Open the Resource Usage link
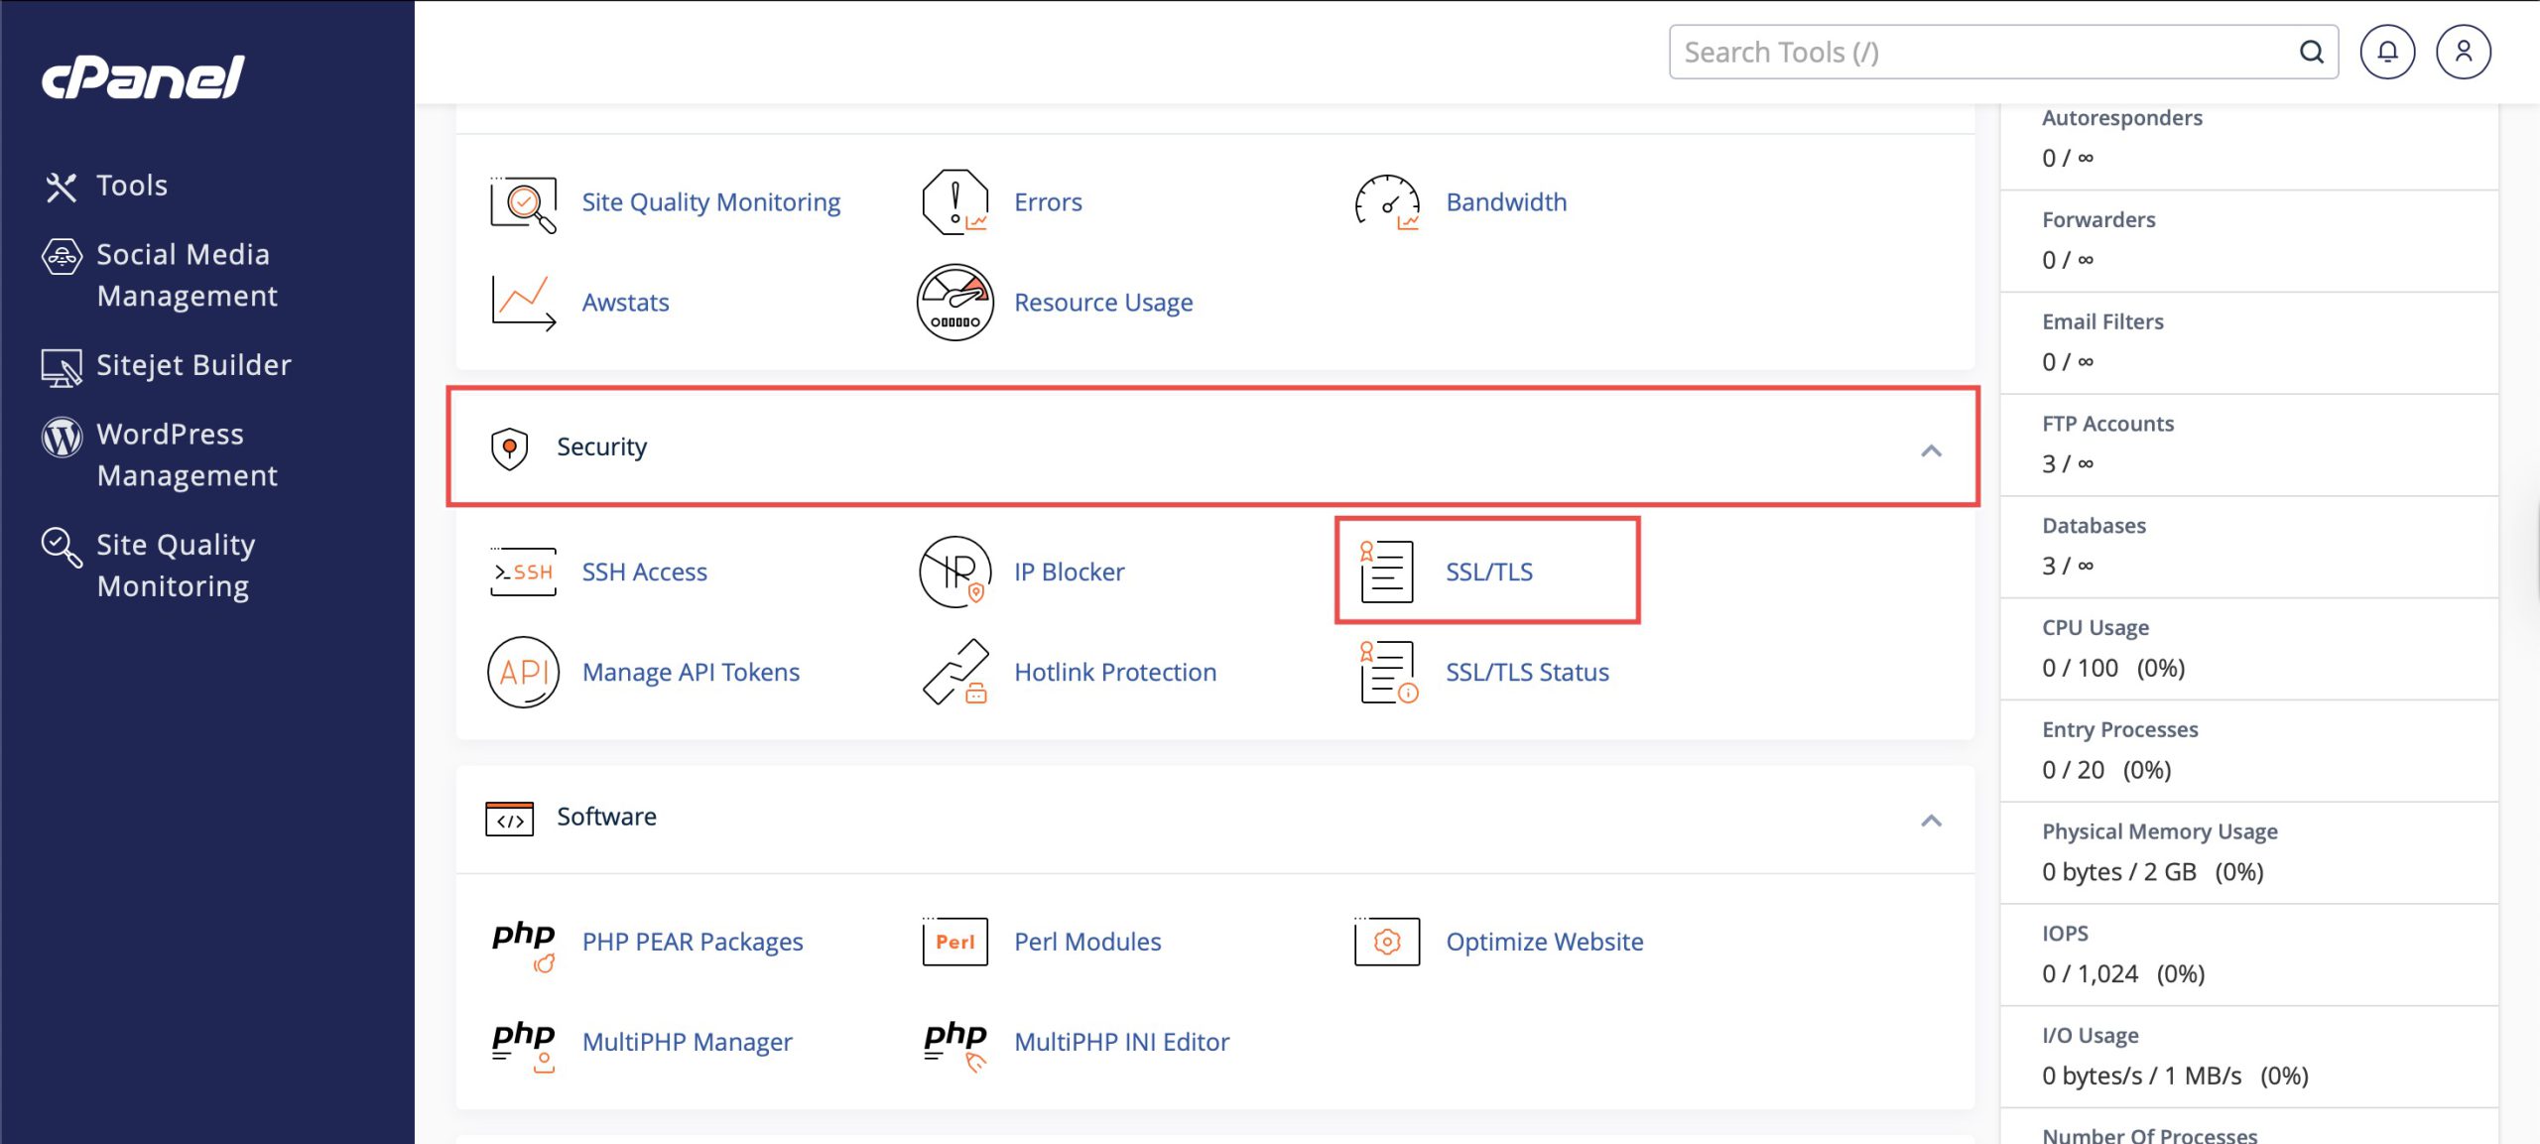Viewport: 2540px width, 1144px height. 1103,303
